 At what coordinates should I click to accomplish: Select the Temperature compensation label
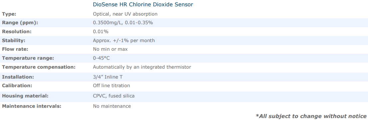pos(39,67)
